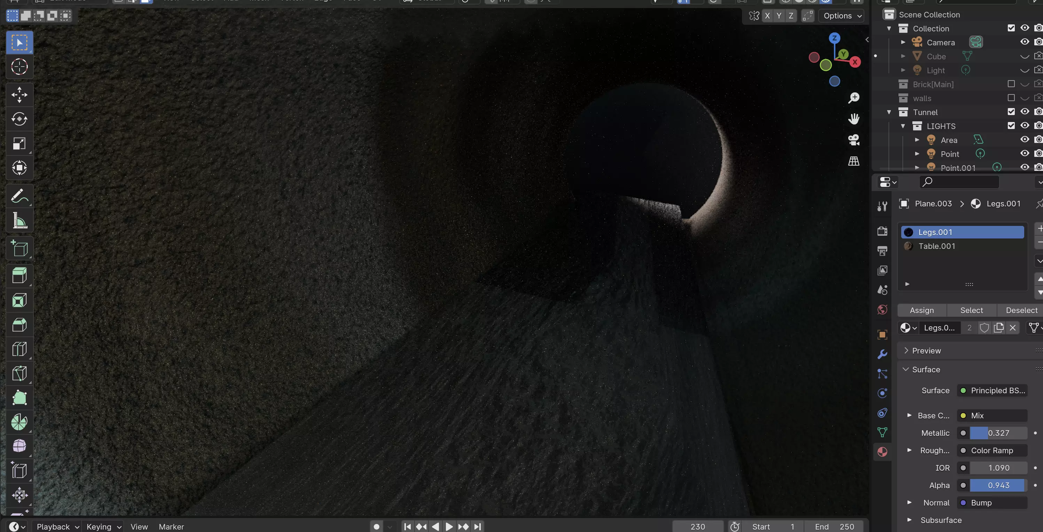Select the Bevel tool
This screenshot has height=532, width=1043.
tap(20, 325)
